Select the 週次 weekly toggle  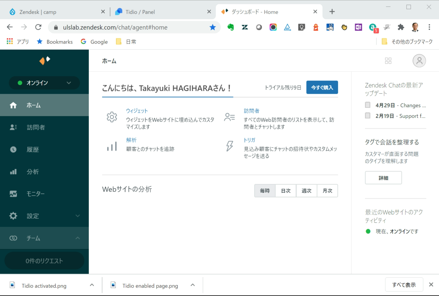coord(307,191)
